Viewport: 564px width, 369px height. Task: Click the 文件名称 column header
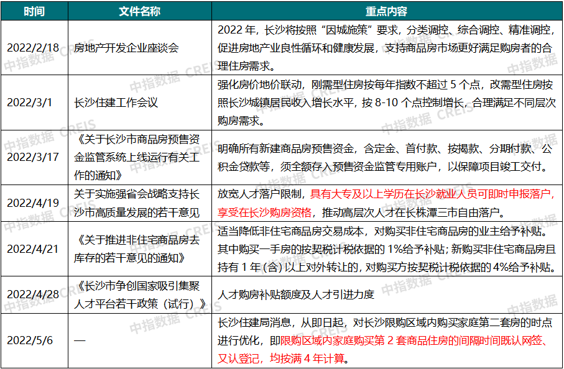pos(139,11)
